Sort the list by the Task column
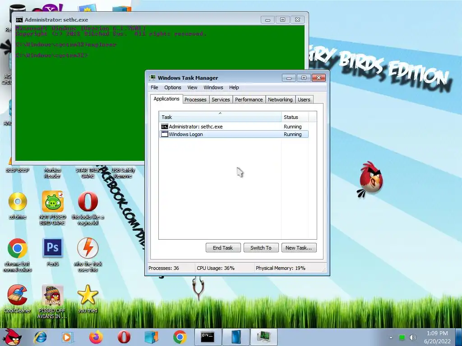The height and width of the screenshot is (346, 462). click(x=220, y=117)
